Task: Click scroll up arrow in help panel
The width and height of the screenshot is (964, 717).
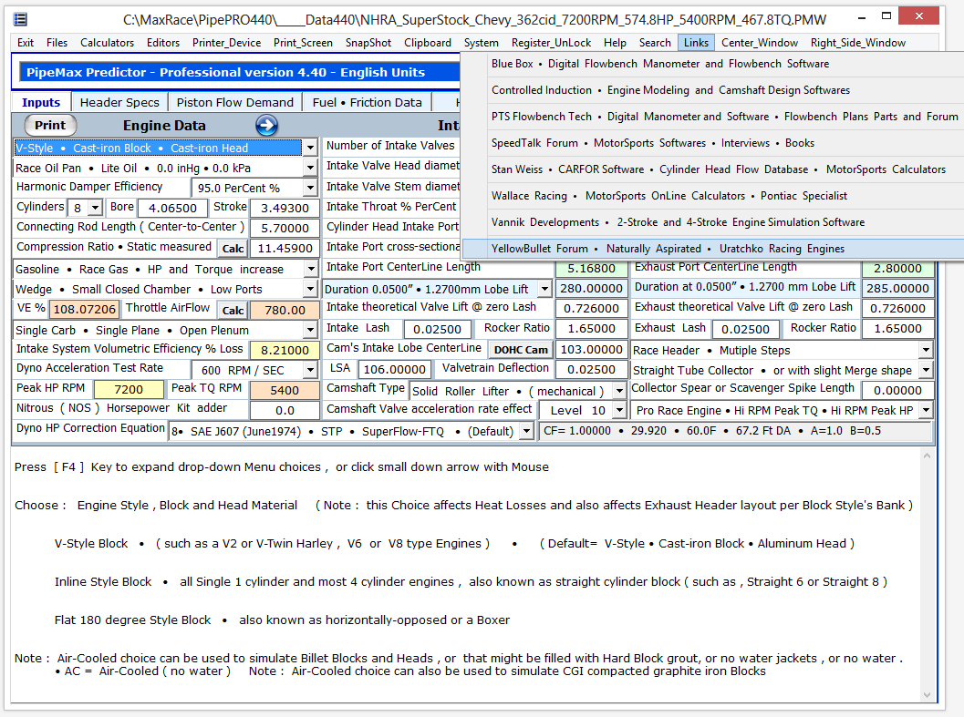Action: point(928,456)
